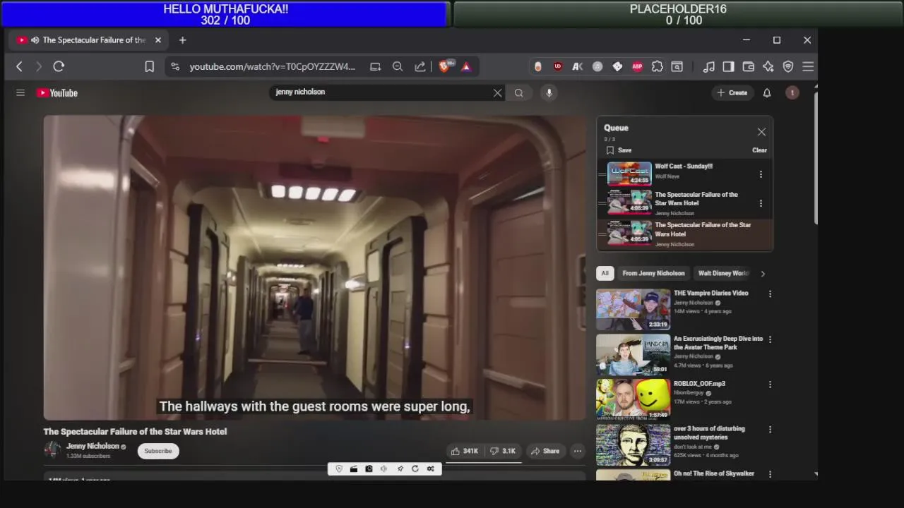Viewport: 904px width, 508px height.
Task: Go to the YouTube home logo
Action: tap(57, 92)
